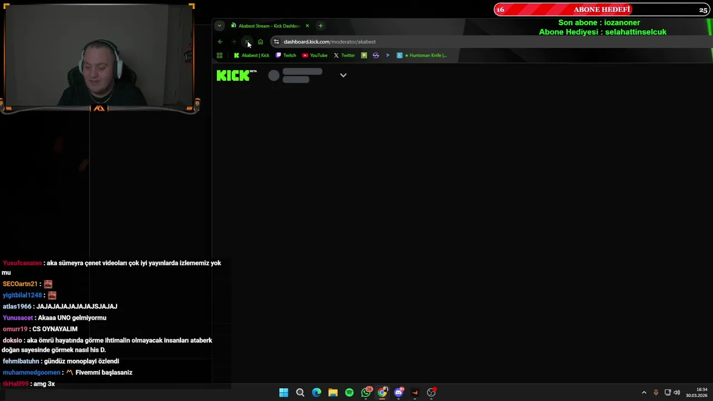Viewport: 713px width, 401px height.
Task: Click the dashboard.kick.com address bar
Action: point(329,42)
